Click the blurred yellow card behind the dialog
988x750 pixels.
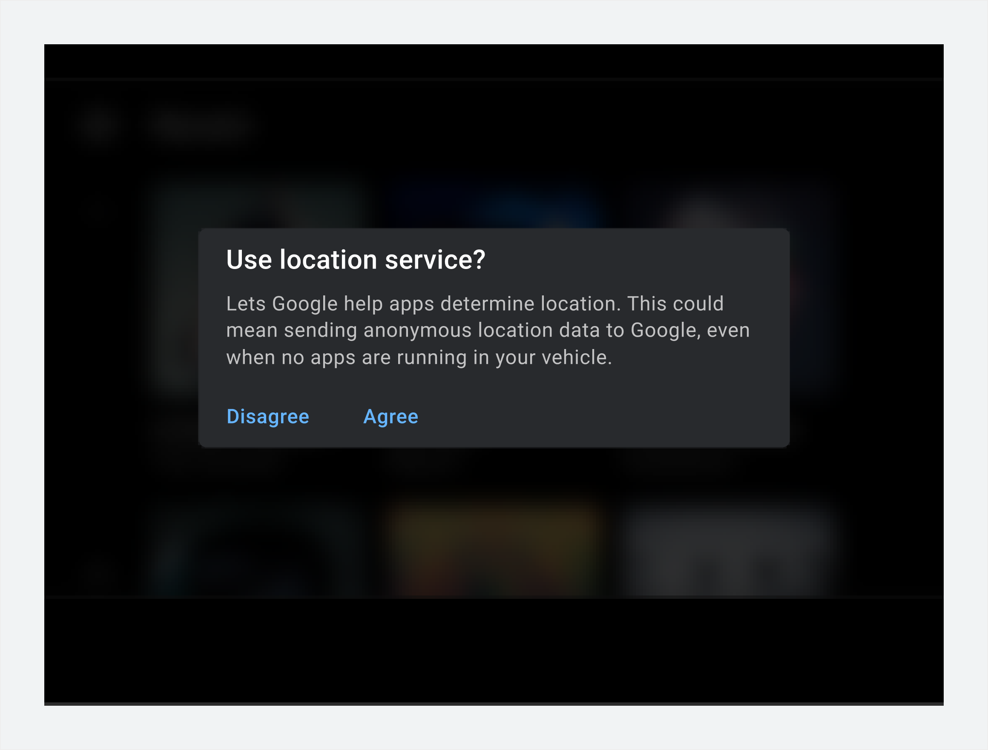[x=494, y=549]
